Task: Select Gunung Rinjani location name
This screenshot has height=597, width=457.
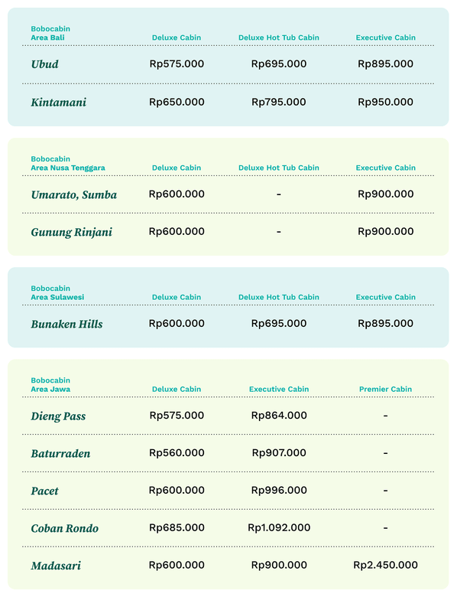Action: click(72, 232)
